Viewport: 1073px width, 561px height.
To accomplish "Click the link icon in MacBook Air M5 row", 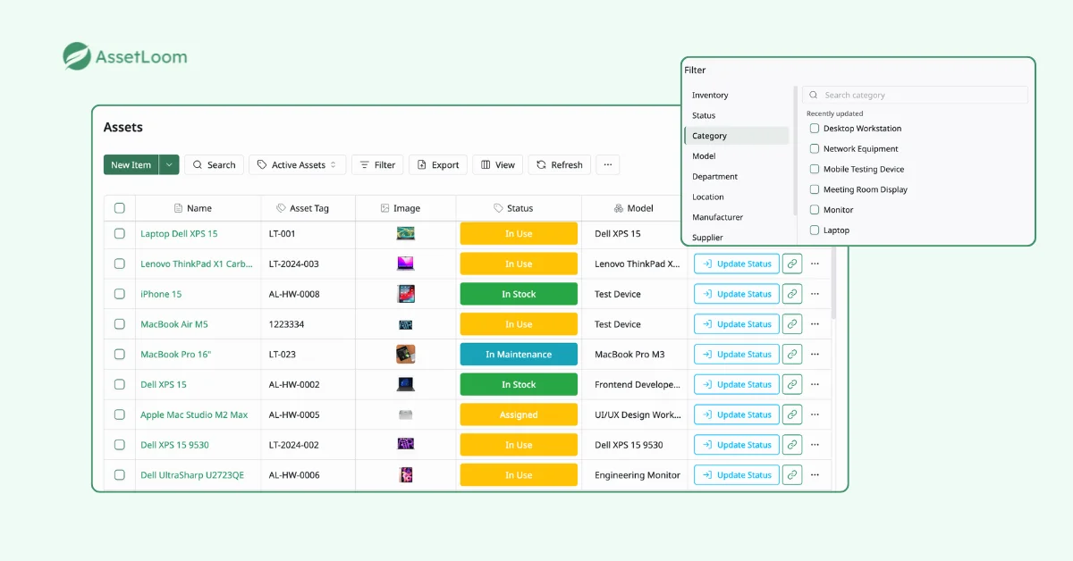I will tap(792, 324).
